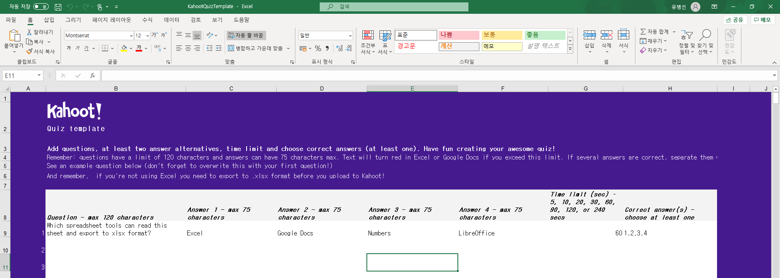The width and height of the screenshot is (780, 278).
Task: Open the 파일 (File) tab
Action: [x=11, y=20]
